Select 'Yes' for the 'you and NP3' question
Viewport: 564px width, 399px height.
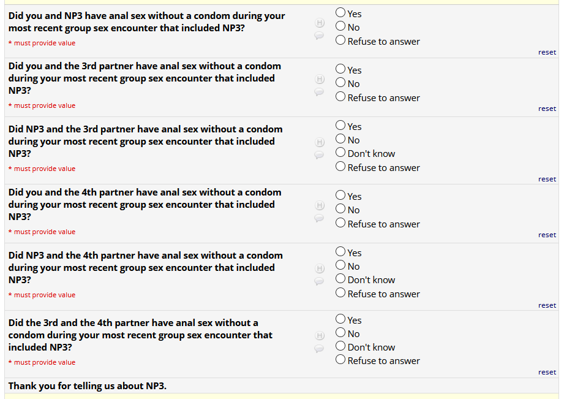tap(340, 12)
